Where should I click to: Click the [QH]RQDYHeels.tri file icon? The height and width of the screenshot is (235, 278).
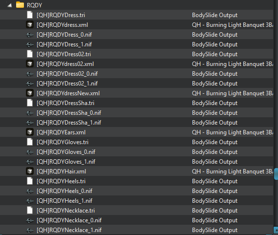(x=30, y=181)
